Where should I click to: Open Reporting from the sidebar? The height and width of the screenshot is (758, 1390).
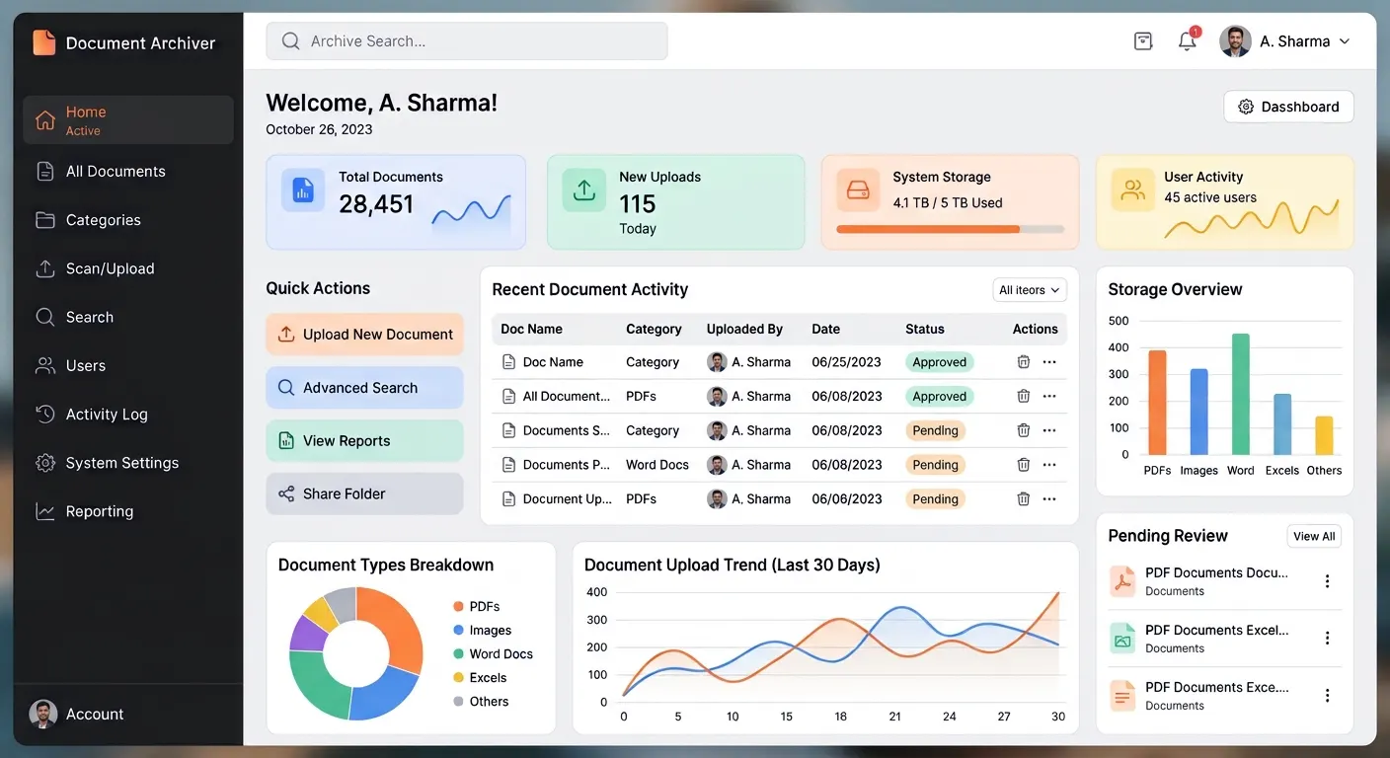(128, 511)
